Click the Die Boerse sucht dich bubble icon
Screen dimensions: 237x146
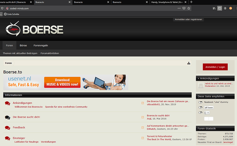pos(8,117)
